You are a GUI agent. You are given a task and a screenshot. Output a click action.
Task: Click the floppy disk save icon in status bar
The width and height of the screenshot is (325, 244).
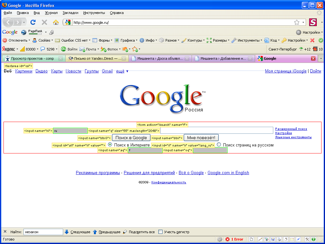[x=273, y=239]
